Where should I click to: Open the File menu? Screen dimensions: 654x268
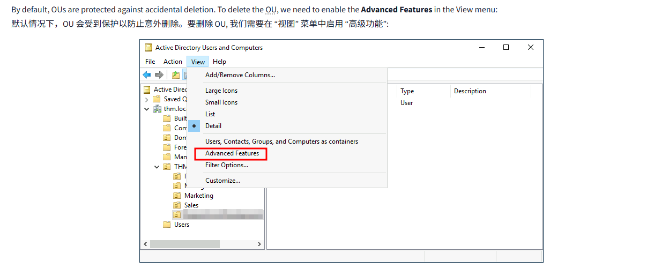tap(150, 62)
